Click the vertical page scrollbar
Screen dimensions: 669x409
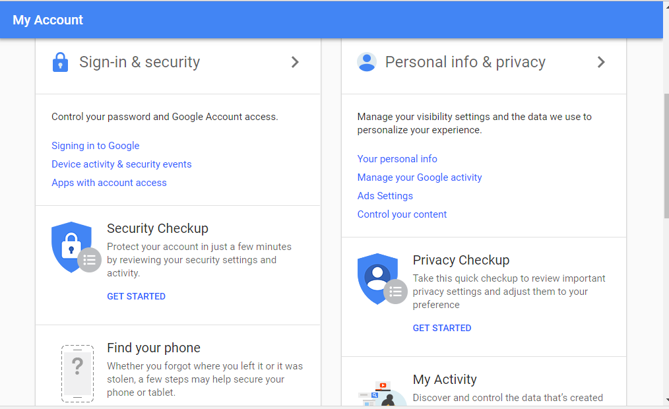[x=666, y=156]
